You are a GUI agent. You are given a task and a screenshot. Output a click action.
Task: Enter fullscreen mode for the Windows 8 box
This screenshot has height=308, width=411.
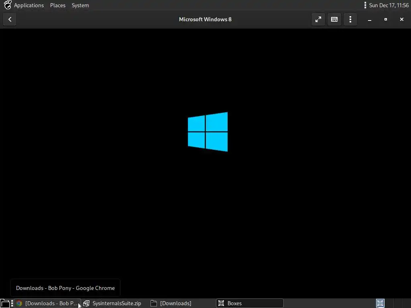(x=318, y=19)
